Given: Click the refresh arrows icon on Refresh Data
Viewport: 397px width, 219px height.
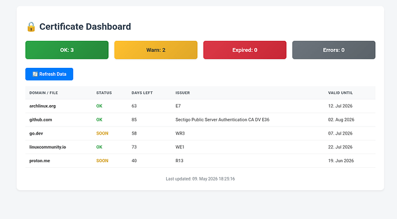Looking at the screenshot, I should [x=35, y=74].
